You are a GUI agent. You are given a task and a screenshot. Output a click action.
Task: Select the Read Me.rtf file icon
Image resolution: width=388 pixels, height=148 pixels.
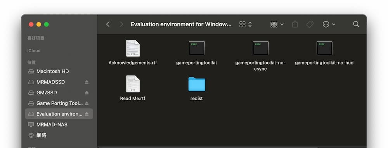(x=133, y=84)
